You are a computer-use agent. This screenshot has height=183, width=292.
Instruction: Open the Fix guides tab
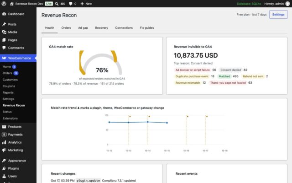coord(147,28)
